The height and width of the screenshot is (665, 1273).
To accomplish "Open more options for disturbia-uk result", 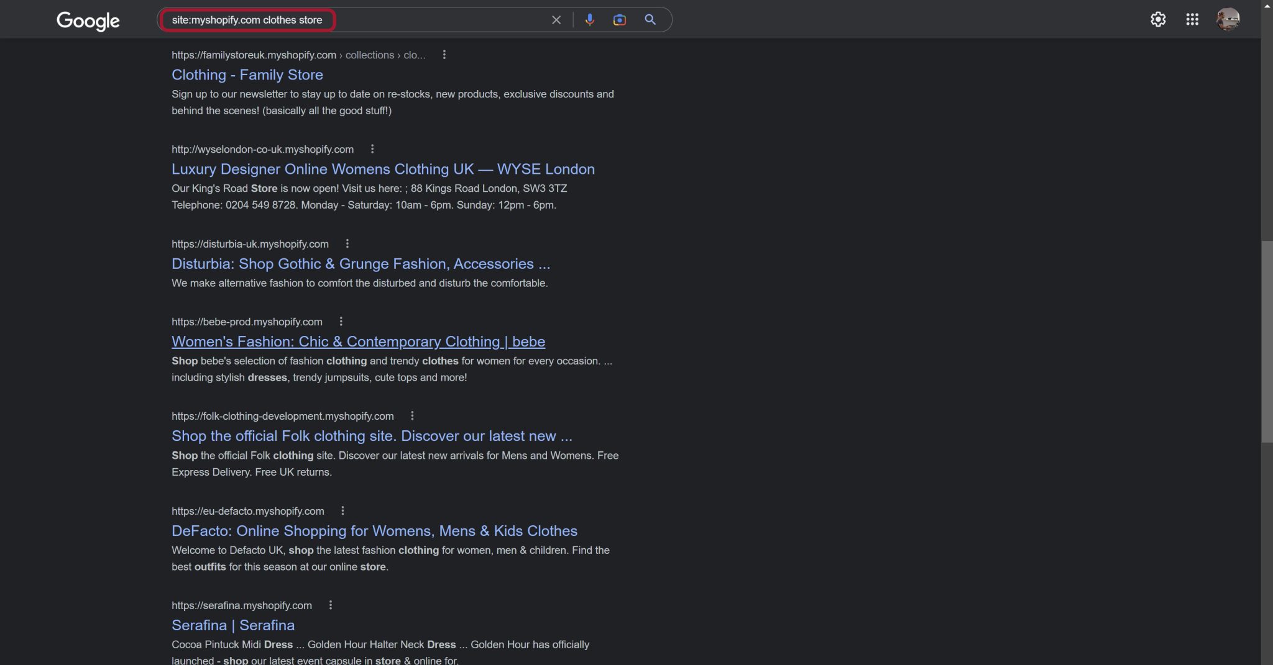I will pos(347,243).
